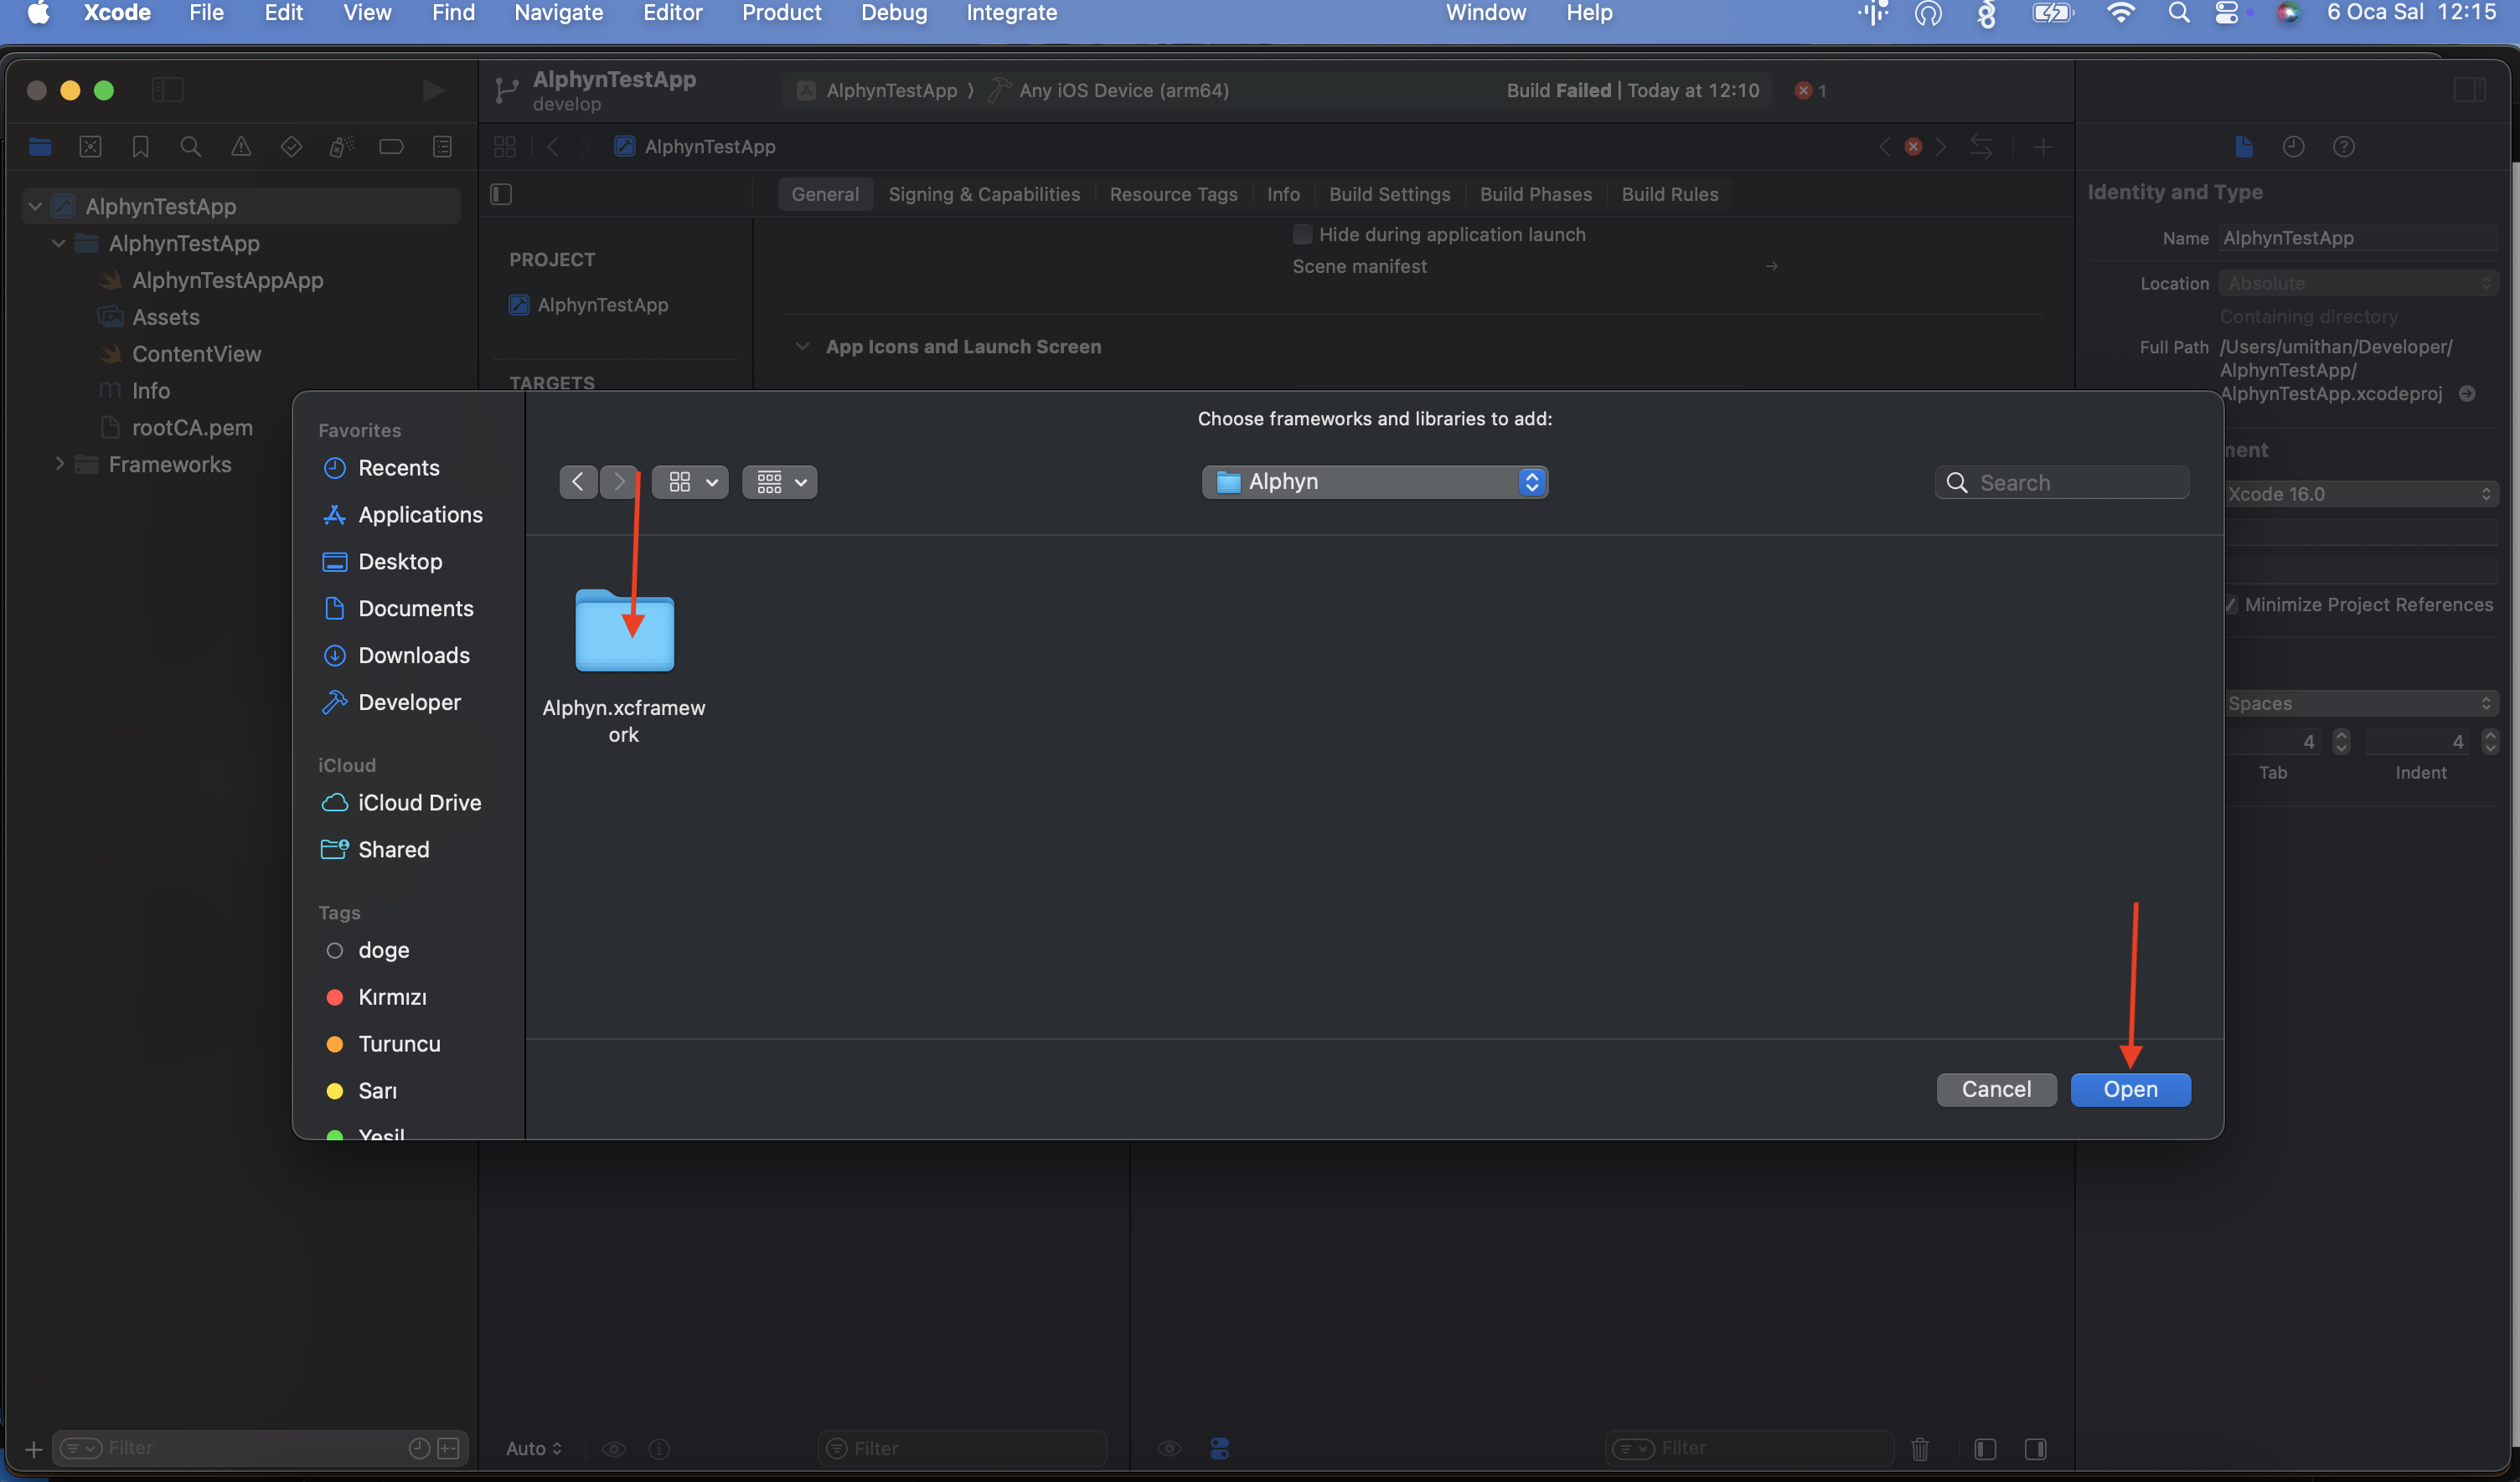Expand the Frameworks group in navigator
Image resolution: width=2520 pixels, height=1482 pixels.
(x=60, y=464)
